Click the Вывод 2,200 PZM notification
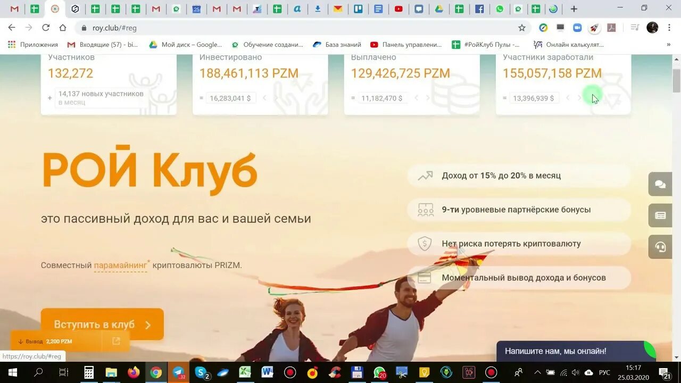 click(x=70, y=342)
